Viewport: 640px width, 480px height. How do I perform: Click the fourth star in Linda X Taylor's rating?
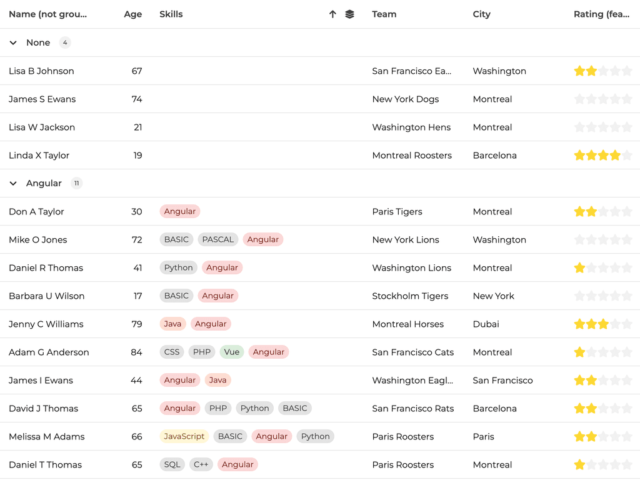pos(615,156)
